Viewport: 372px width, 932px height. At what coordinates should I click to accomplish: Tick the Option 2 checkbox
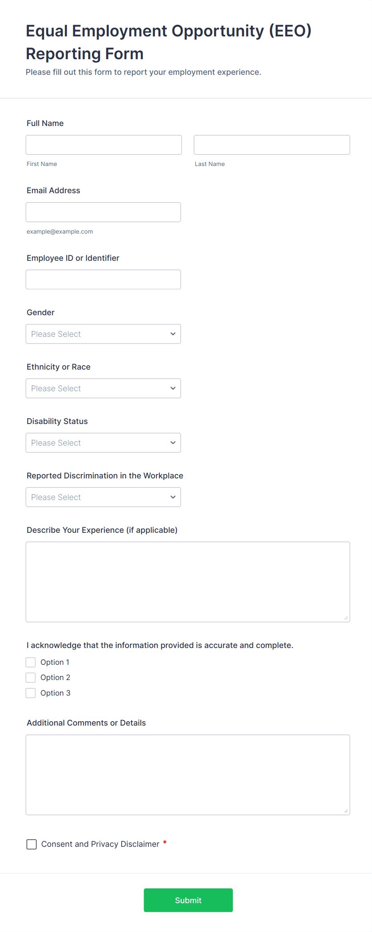tap(31, 678)
